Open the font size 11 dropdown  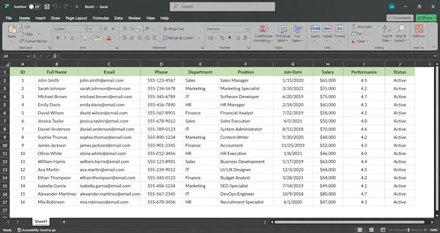pos(100,28)
